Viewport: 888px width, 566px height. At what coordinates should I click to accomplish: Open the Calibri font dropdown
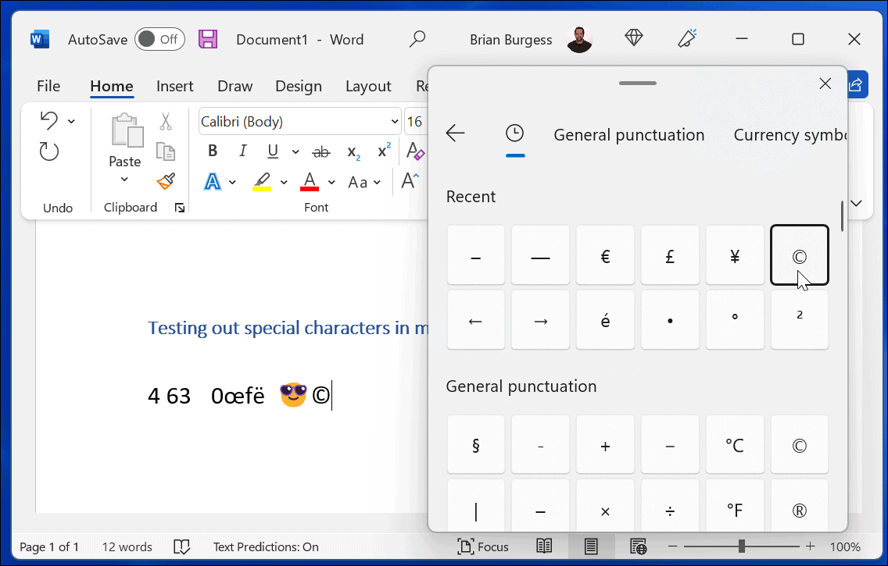[395, 121]
